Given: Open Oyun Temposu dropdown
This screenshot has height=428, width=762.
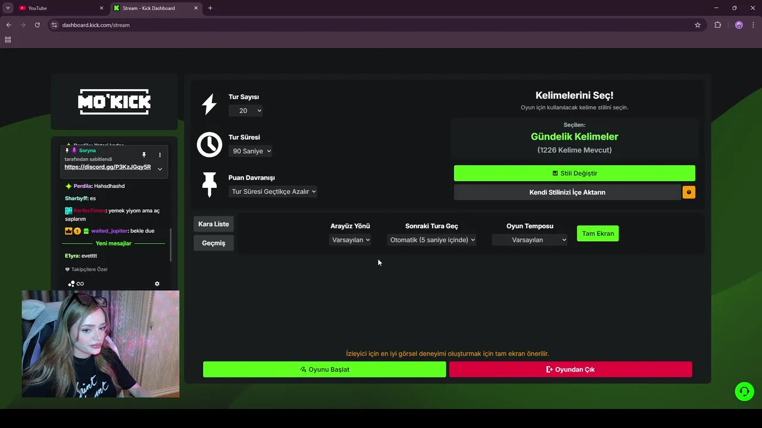Looking at the screenshot, I should [530, 240].
